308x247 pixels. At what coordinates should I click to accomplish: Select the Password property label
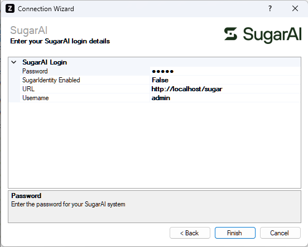(35, 71)
